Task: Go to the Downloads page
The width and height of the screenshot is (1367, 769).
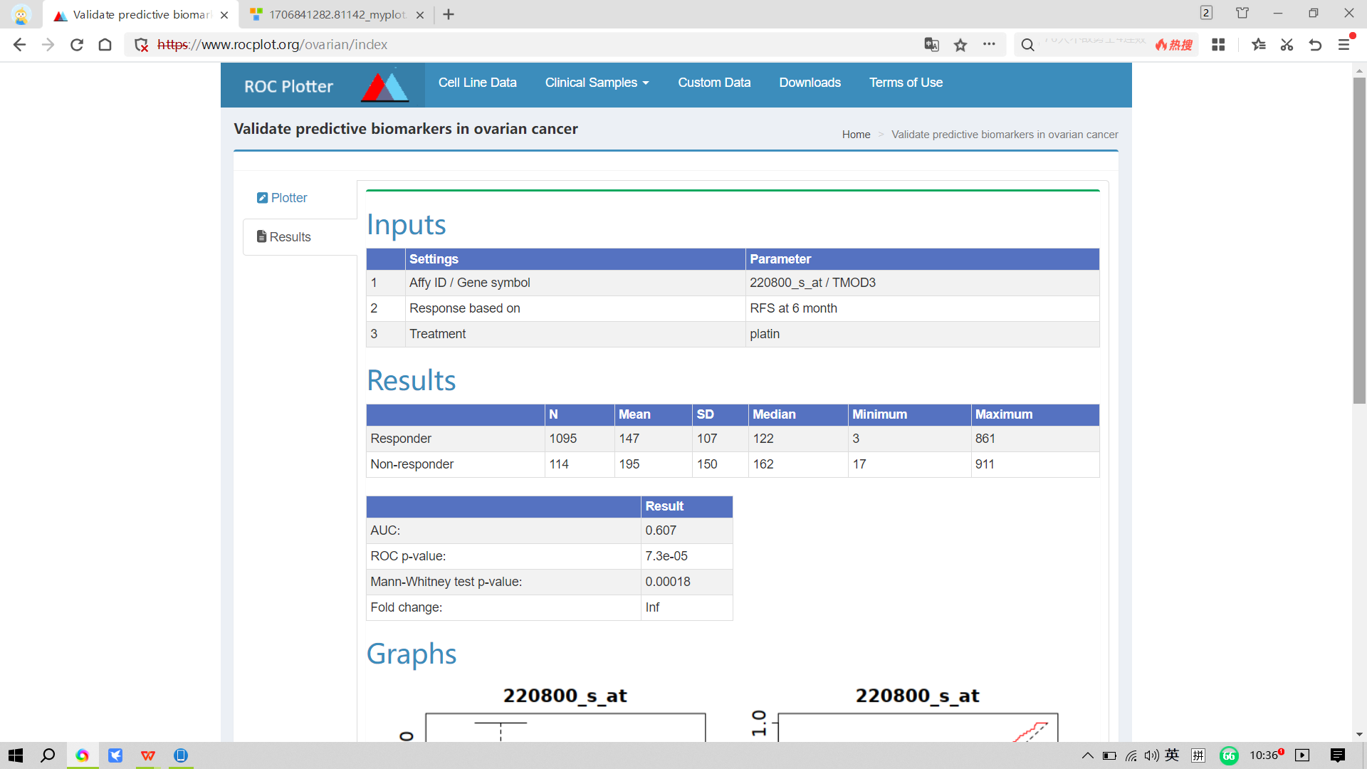Action: [x=810, y=83]
